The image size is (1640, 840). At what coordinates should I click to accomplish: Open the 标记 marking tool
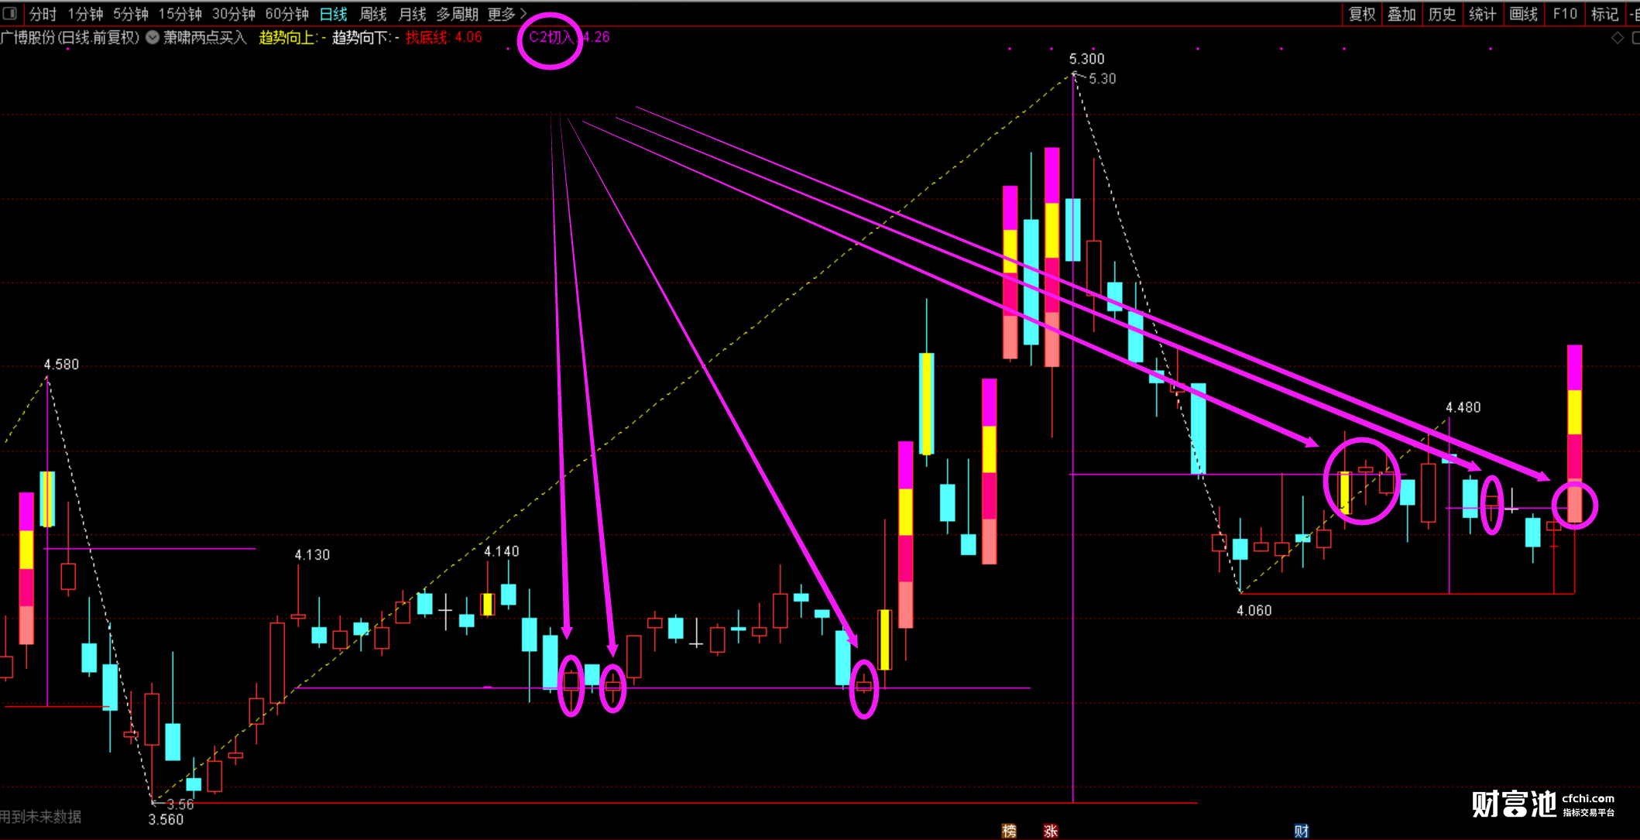point(1604,14)
